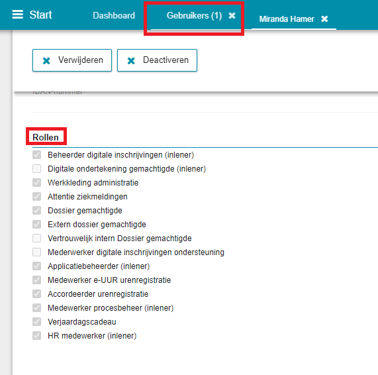The height and width of the screenshot is (375, 378).
Task: Toggle Applicatiebeheerder (inlener) checkbox
Action: (x=36, y=266)
